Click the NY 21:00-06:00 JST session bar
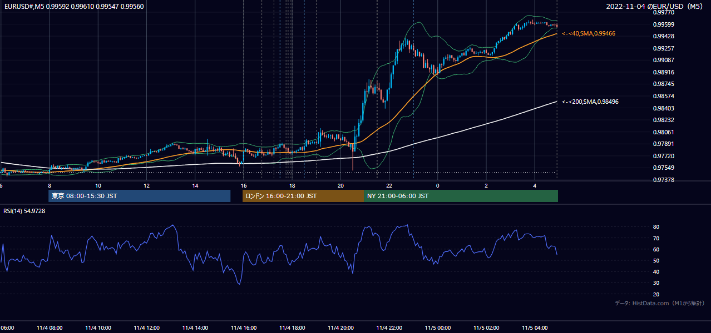Screen dimensions: 711x333 [x=461, y=196]
